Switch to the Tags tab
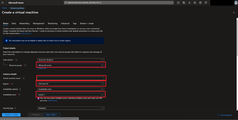The width and height of the screenshot is (238, 120). (x=75, y=24)
